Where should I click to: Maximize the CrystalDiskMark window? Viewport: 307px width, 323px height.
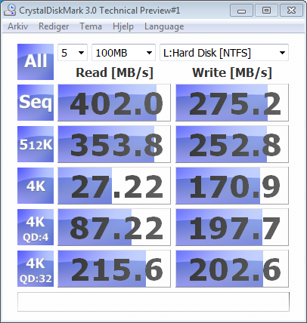[x=266, y=11]
